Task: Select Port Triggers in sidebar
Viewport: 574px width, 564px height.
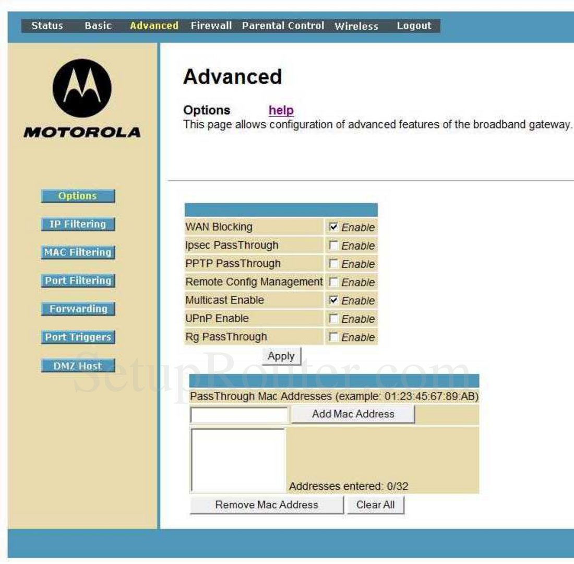Action: [78, 337]
